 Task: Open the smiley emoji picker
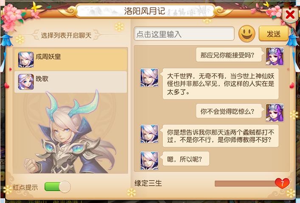coord(247,34)
